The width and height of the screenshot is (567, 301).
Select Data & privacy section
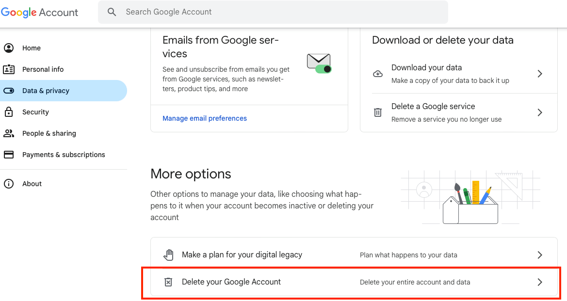click(64, 91)
